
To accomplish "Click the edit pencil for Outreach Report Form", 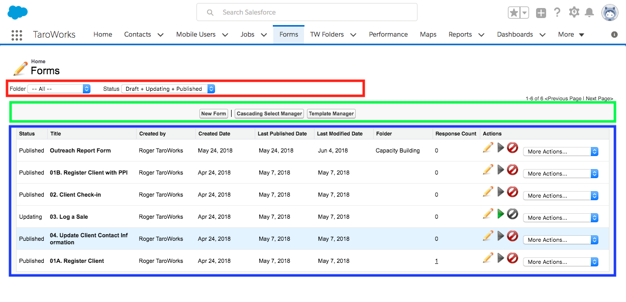I will point(487,147).
